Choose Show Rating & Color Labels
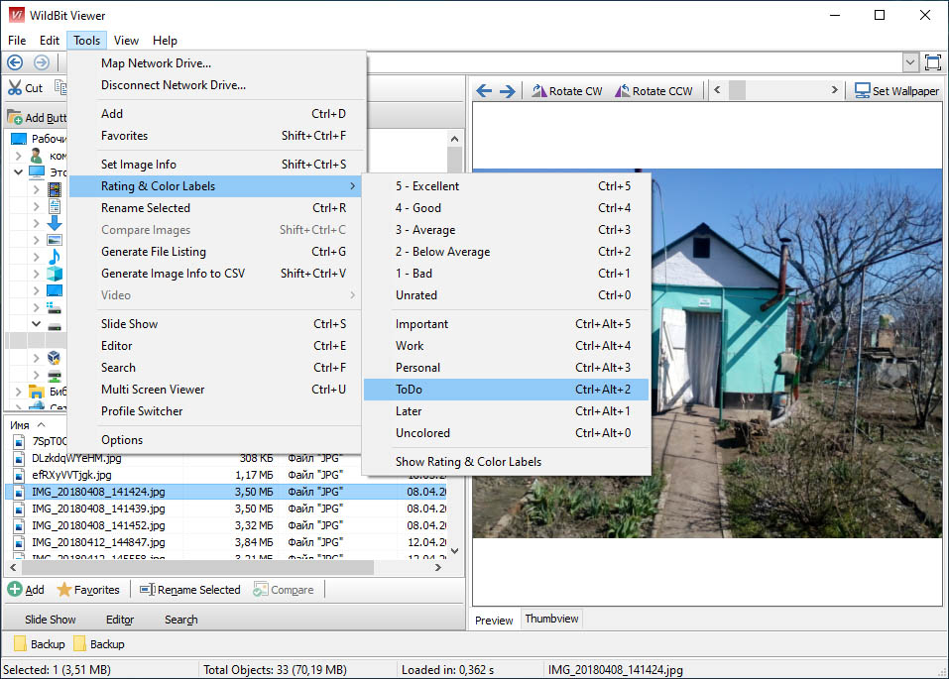Viewport: 949px width, 679px height. (x=506, y=461)
